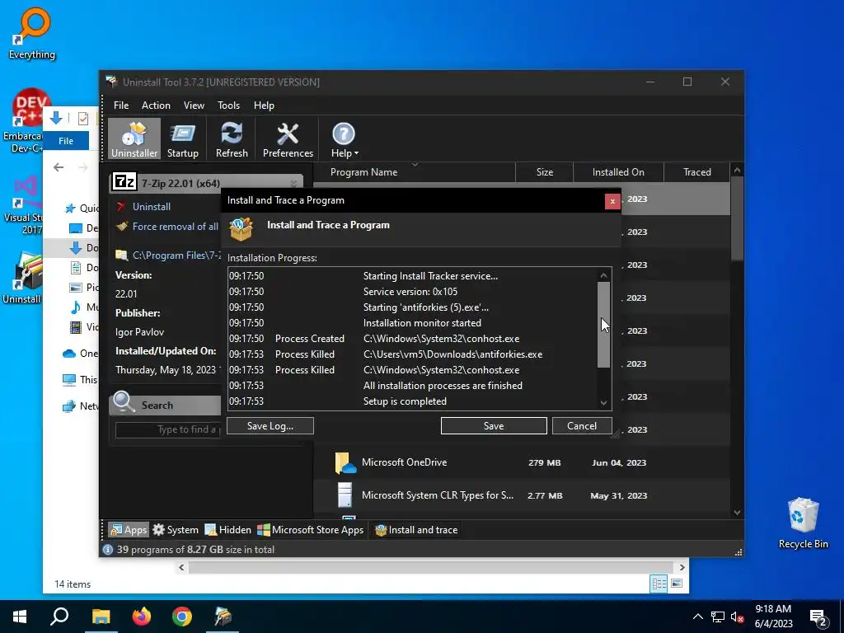
Task: Open notification center icon
Action: [818, 617]
